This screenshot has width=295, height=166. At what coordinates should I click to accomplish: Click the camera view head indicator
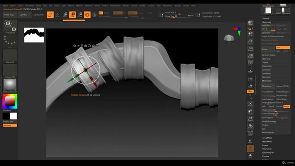point(229,38)
